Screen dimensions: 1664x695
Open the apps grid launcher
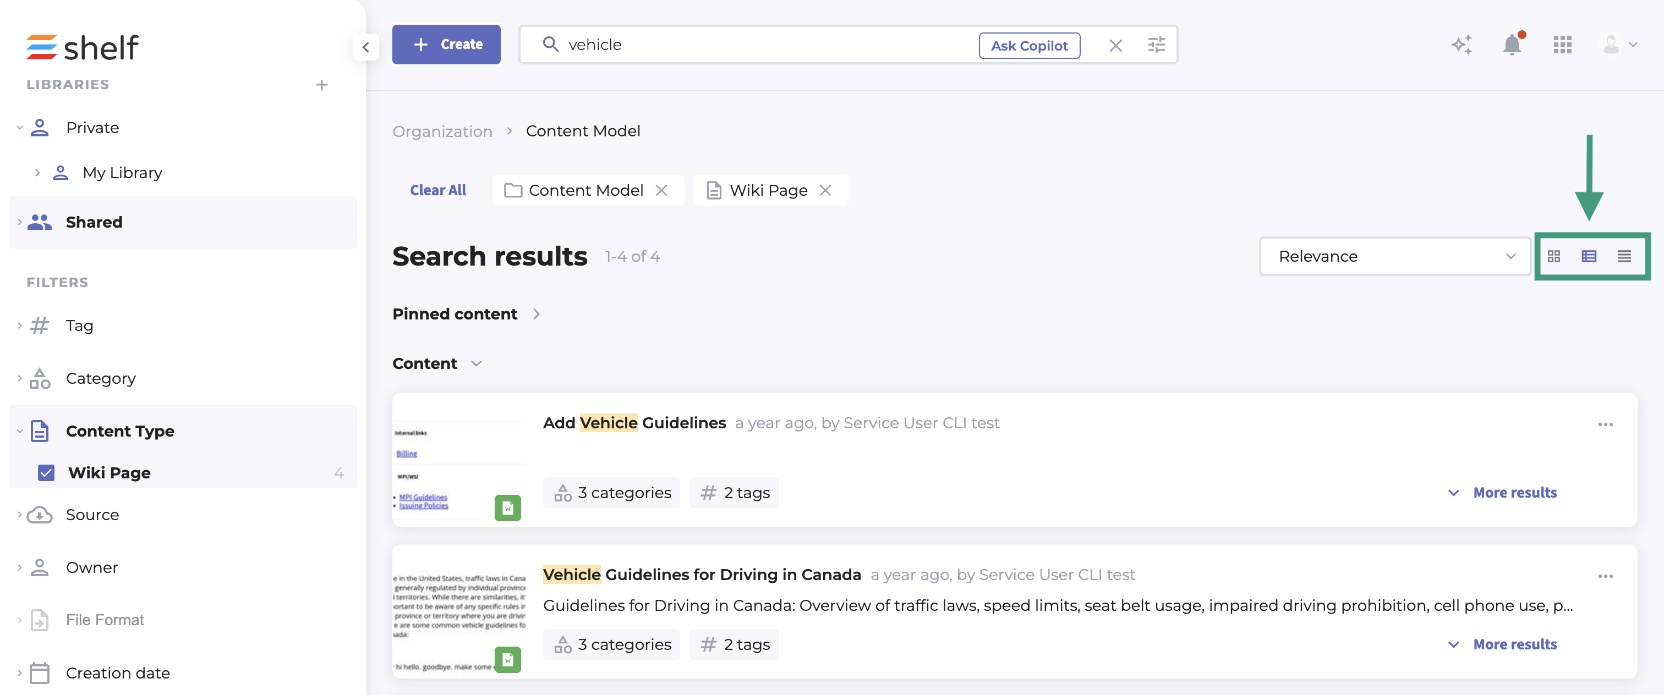click(x=1562, y=45)
